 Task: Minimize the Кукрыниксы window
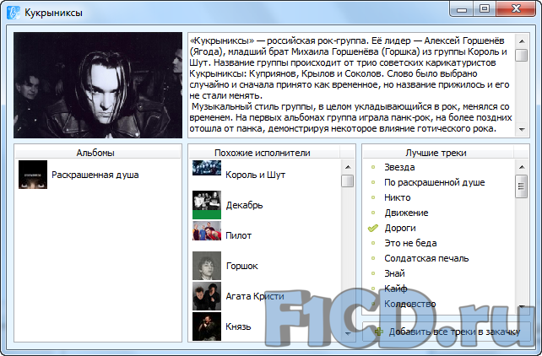[x=462, y=9]
